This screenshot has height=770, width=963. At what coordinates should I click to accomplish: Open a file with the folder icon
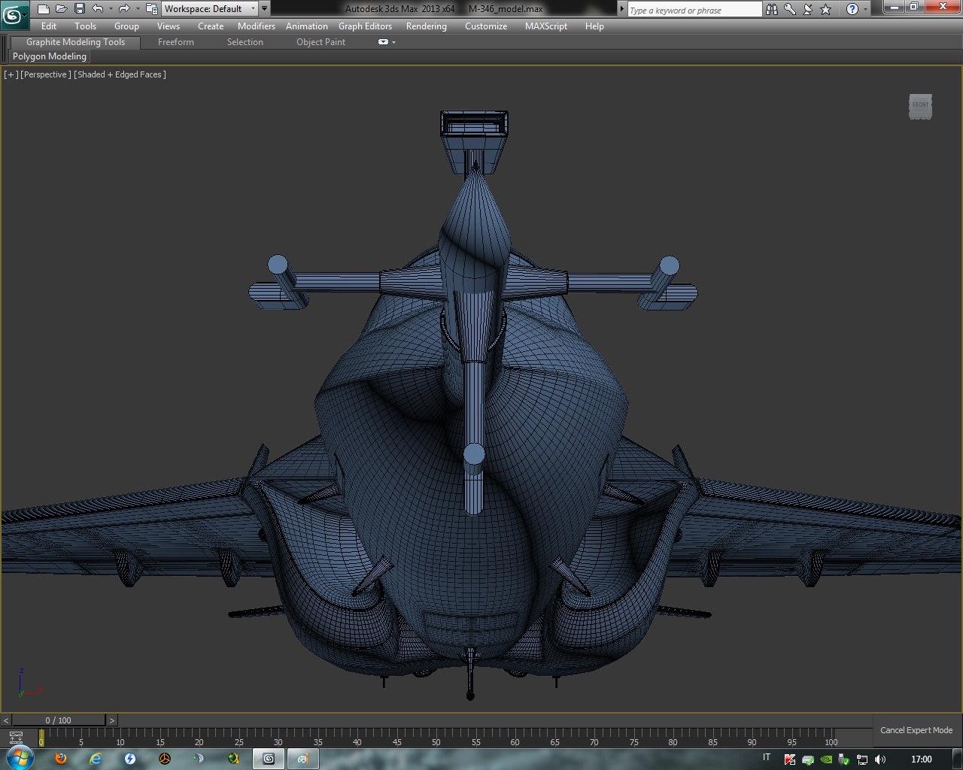[62, 9]
